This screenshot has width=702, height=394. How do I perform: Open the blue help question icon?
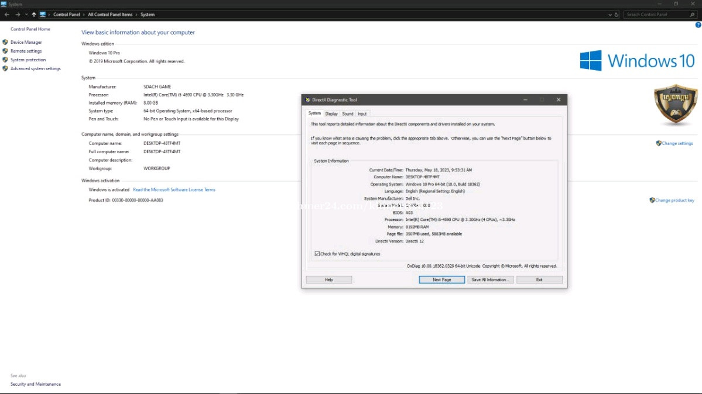[698, 25]
